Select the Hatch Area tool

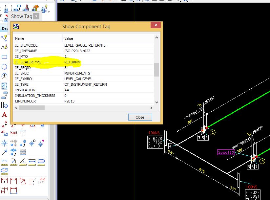(x=4, y=86)
